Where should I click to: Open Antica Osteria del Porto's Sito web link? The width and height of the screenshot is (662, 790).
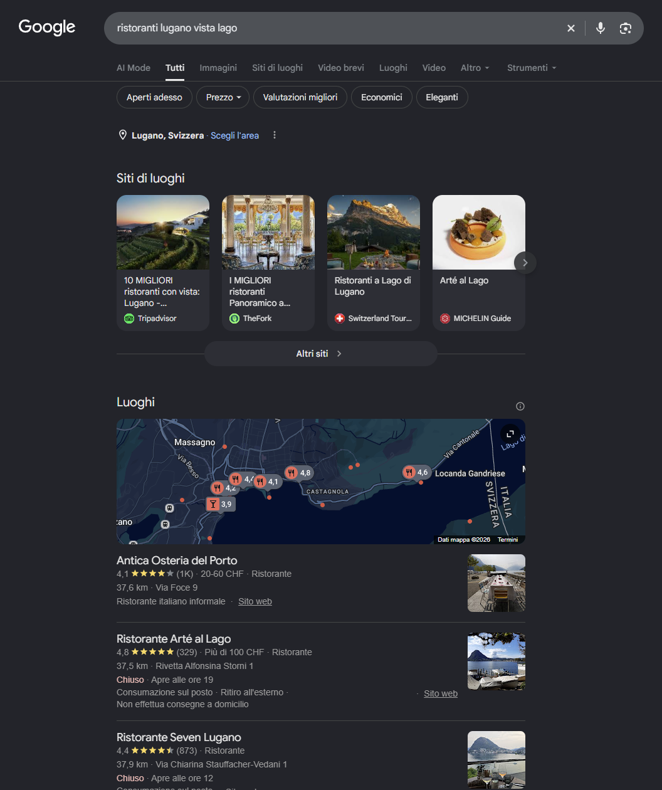click(x=255, y=601)
